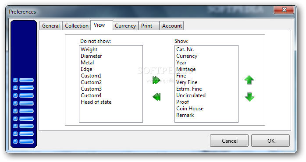
Task: Pick Custom2 in the Do not show list
Action: [110, 82]
